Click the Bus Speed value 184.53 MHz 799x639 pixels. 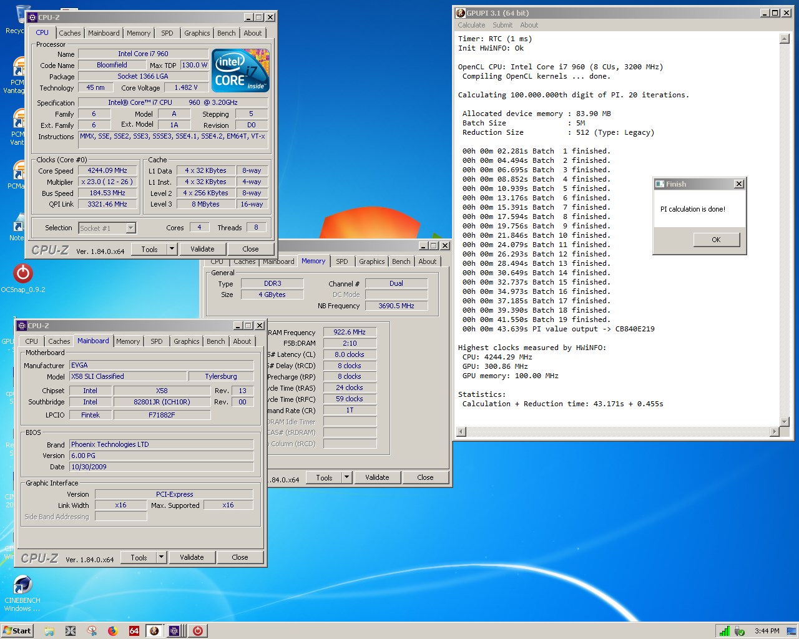point(107,193)
